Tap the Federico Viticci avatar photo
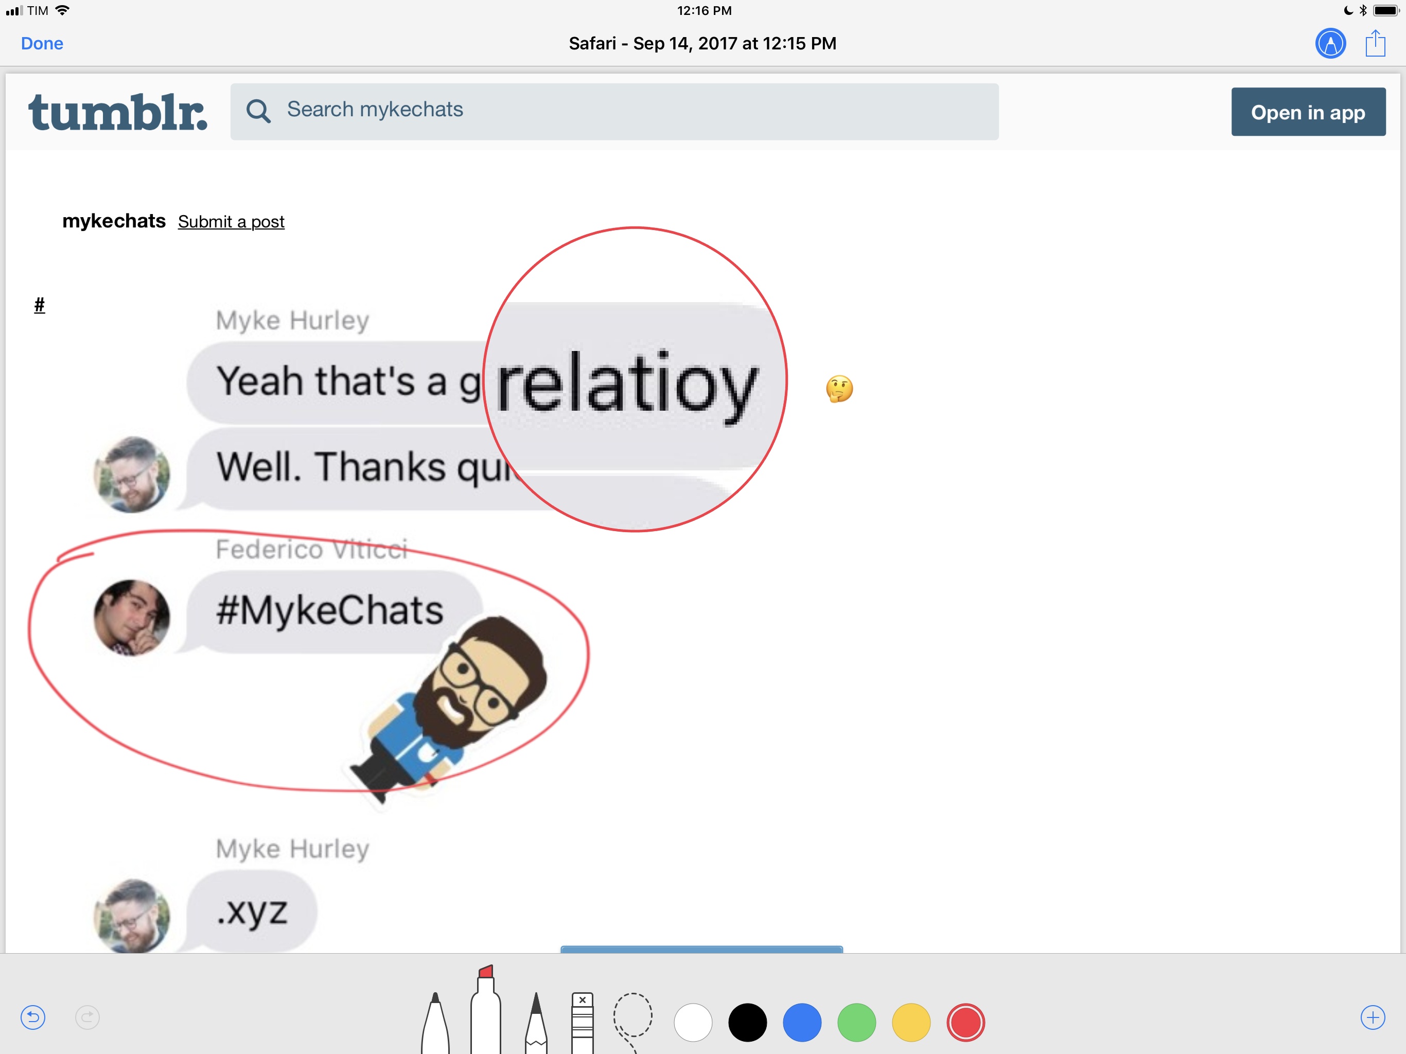Screen dimensions: 1406x1054 132,617
